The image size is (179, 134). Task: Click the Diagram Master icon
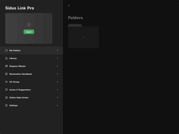[6, 66]
